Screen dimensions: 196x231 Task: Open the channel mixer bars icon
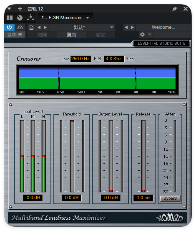[x=10, y=18]
